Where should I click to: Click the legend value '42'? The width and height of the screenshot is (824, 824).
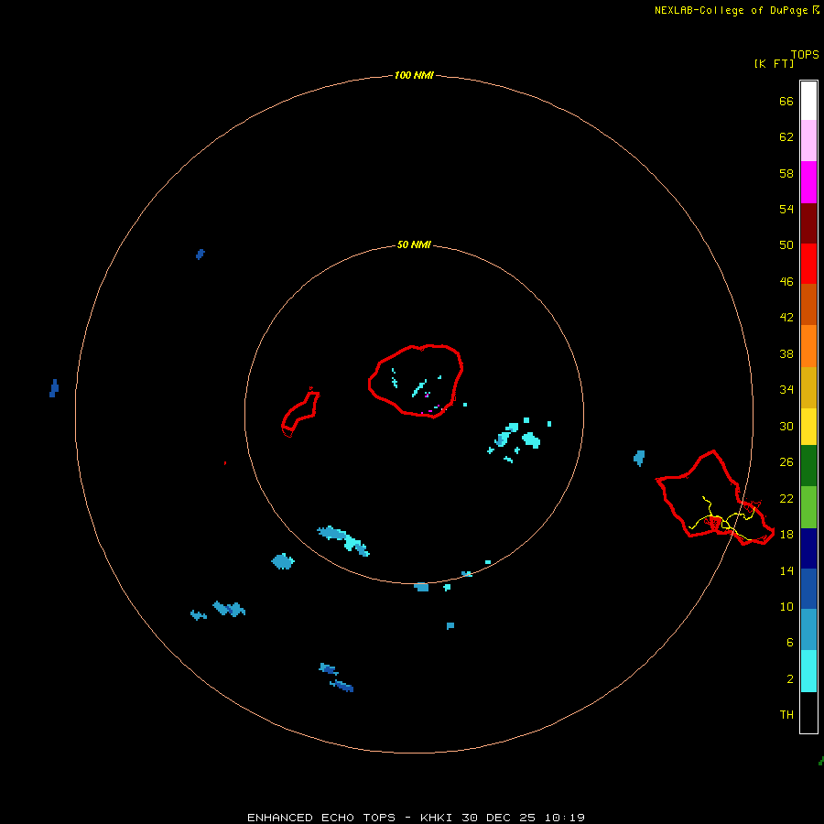point(786,317)
